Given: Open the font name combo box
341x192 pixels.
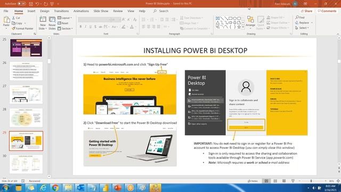Looking at the screenshot, I should point(94,20).
